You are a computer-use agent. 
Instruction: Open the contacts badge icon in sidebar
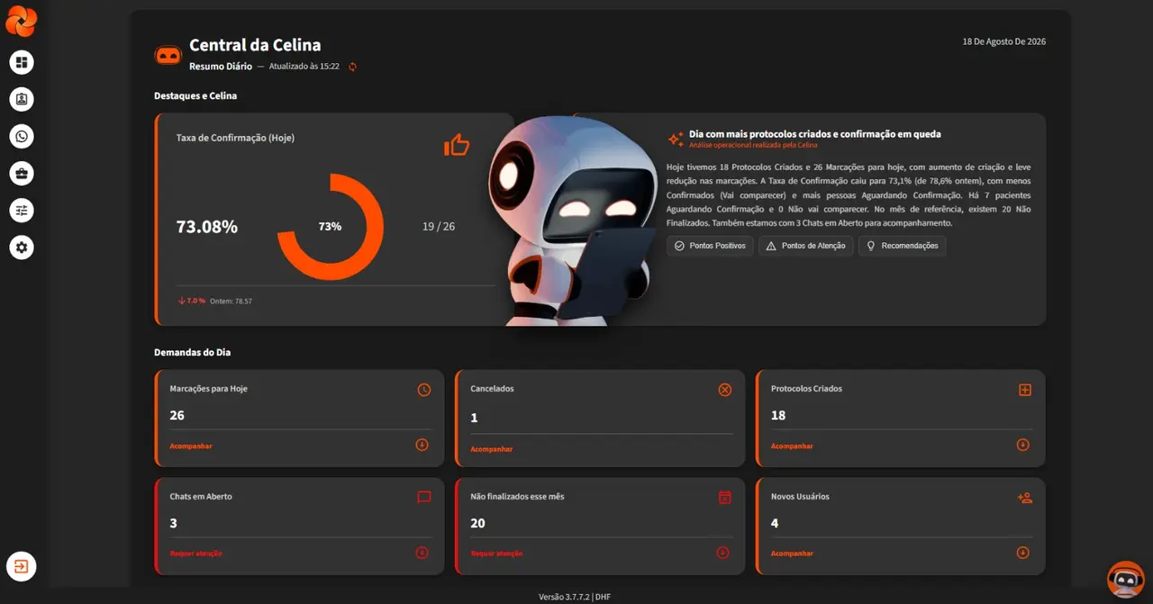point(22,99)
